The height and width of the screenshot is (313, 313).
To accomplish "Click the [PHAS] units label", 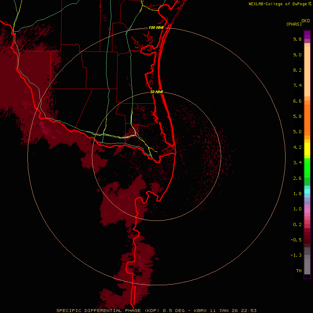I will pos(294,24).
